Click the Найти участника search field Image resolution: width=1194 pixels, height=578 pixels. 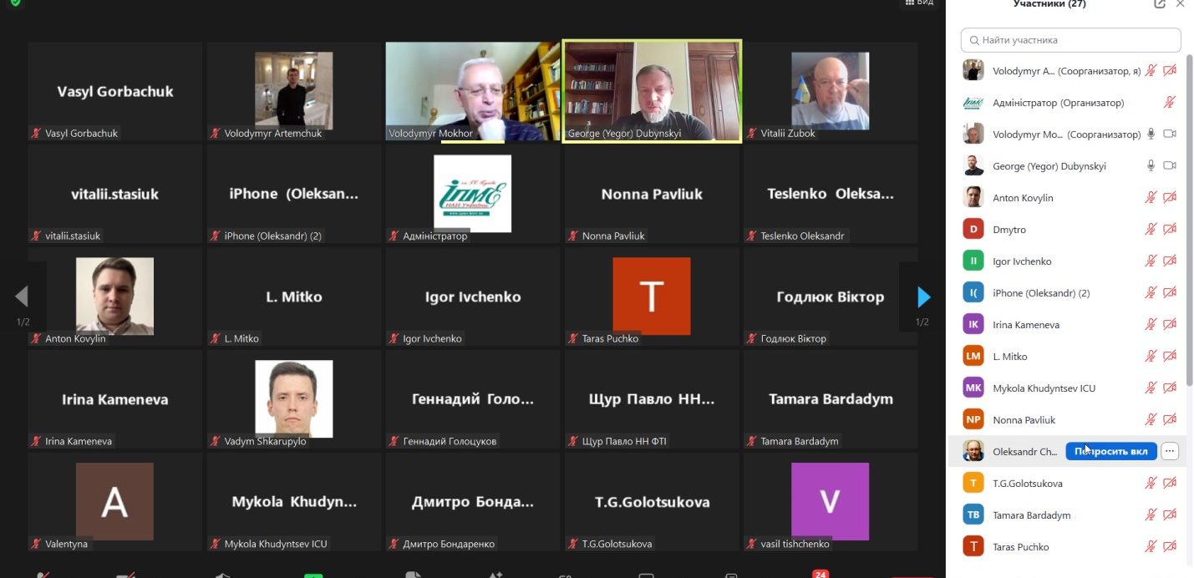click(1071, 39)
